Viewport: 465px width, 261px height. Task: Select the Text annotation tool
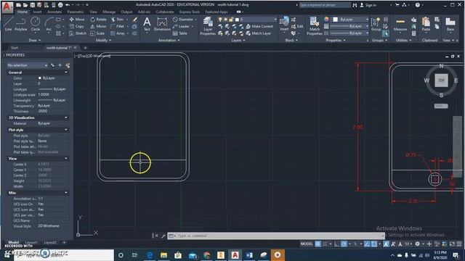coord(147,24)
